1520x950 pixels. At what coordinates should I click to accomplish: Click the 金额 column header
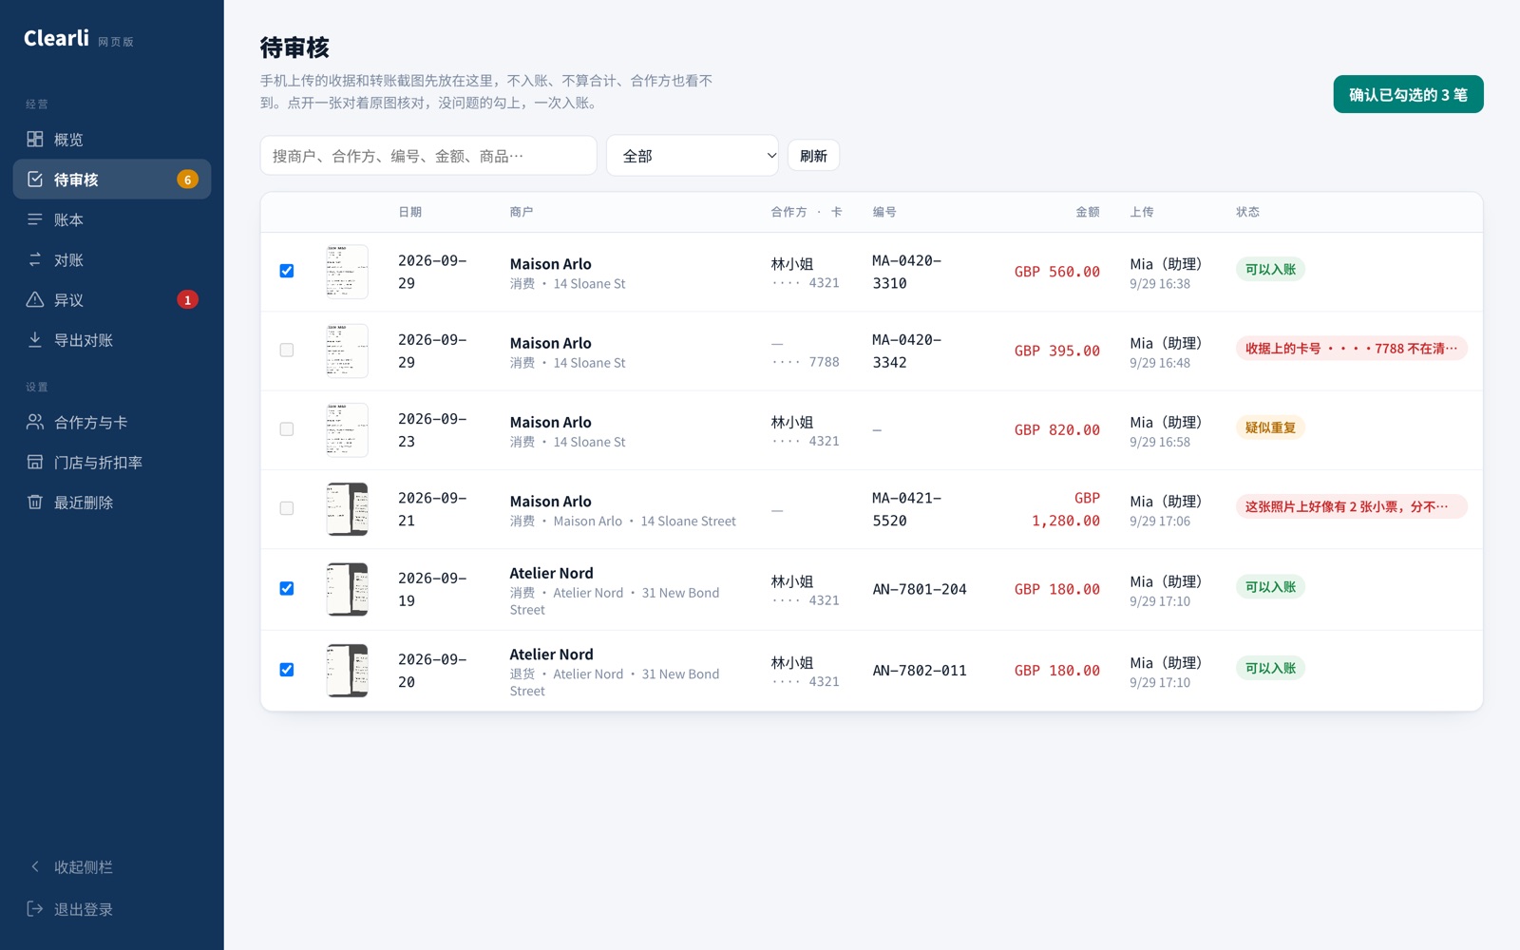pos(1087,212)
